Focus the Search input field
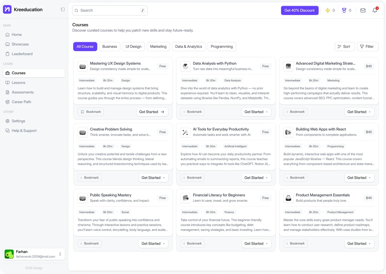Screen dimensions: 386x274 (x=110, y=10)
